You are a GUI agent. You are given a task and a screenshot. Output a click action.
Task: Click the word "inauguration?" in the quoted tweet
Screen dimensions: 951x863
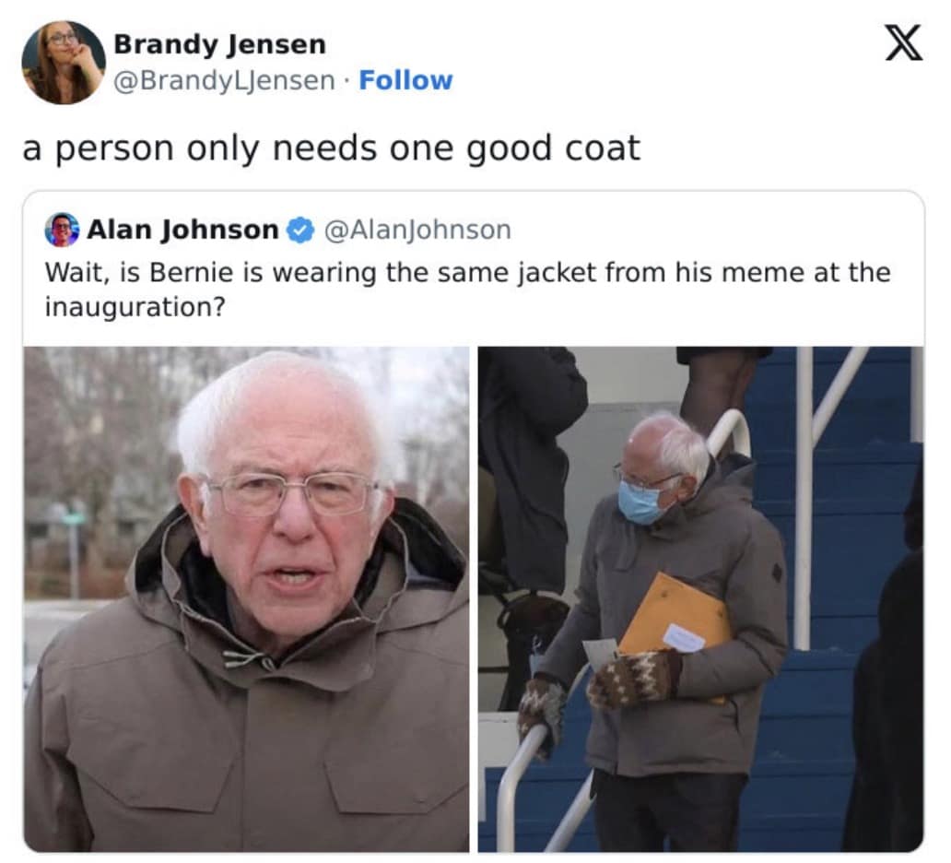coord(135,307)
